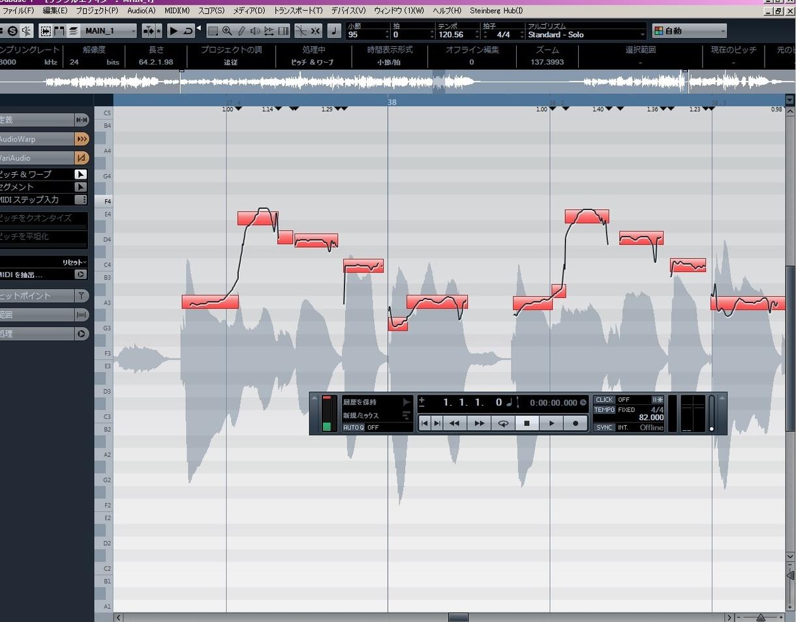Open the Process tab play icon
796x622 pixels.
coord(82,333)
